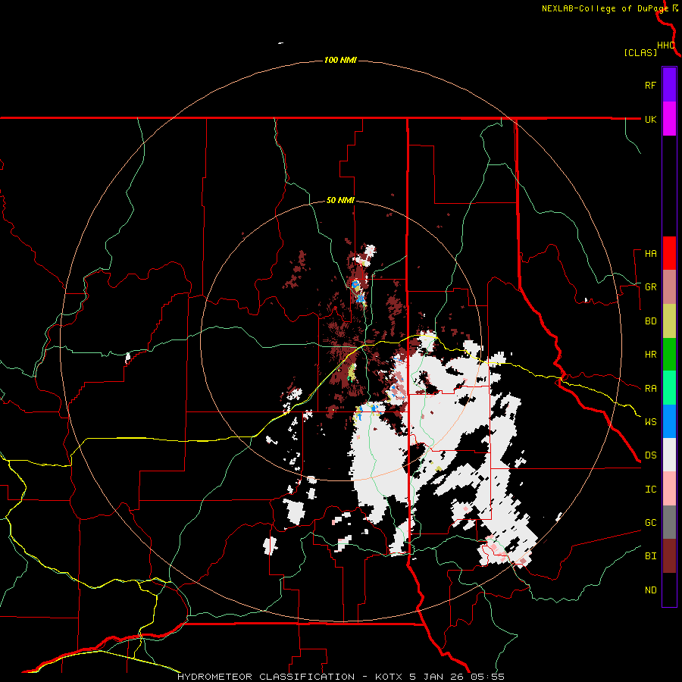Click the HYDROMETEOR CLASSIFICATION title text
The height and width of the screenshot is (682, 682).
tap(266, 677)
